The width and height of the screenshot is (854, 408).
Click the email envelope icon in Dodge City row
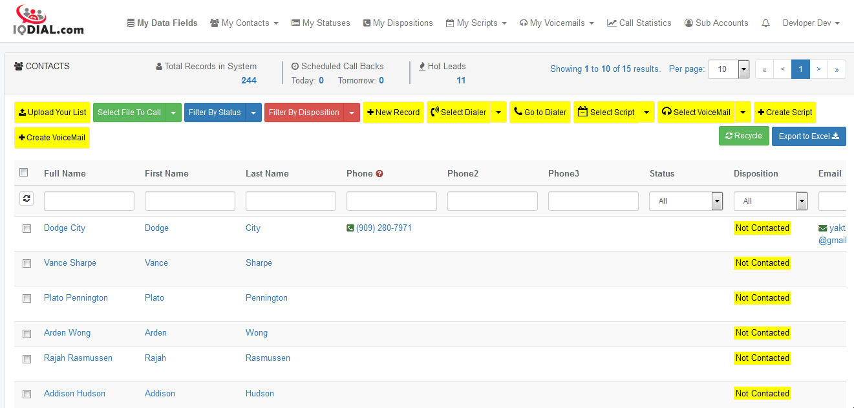click(822, 228)
